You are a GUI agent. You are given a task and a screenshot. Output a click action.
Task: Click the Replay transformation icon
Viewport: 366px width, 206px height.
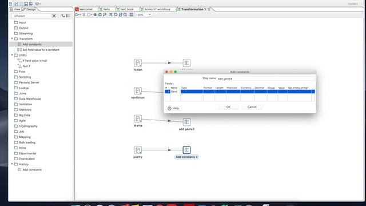click(105, 15)
